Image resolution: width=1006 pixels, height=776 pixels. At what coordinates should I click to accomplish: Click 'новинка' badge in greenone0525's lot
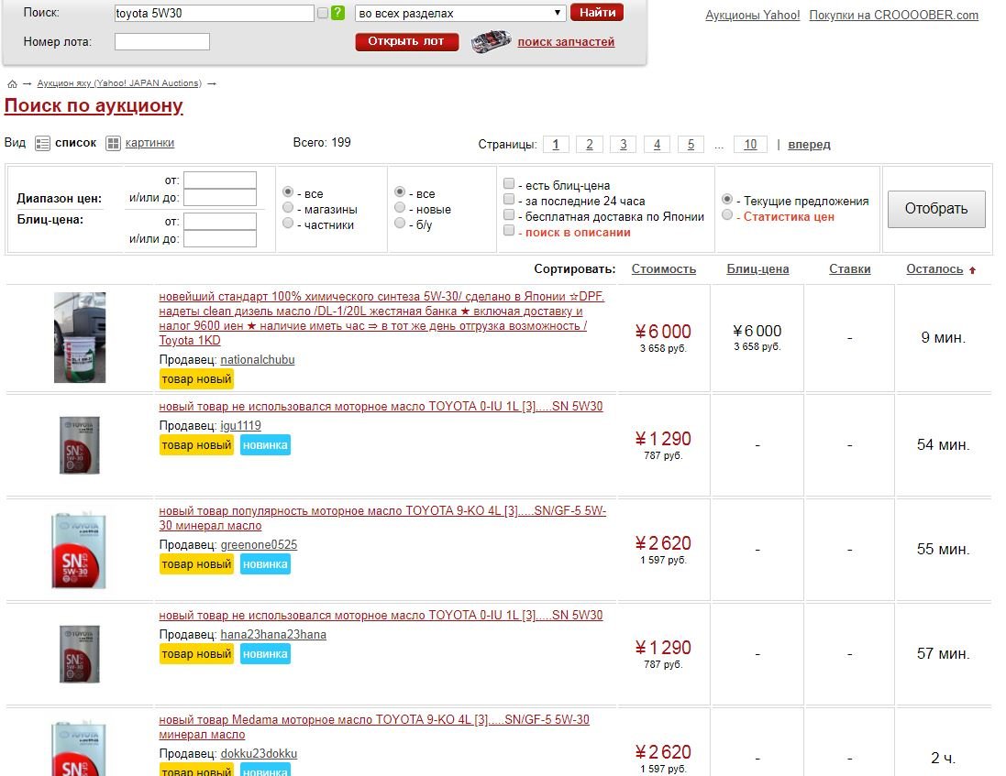265,564
